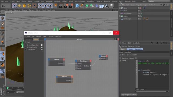
Task: Toggle Plain effector enable checkmark
Action: point(142,11)
